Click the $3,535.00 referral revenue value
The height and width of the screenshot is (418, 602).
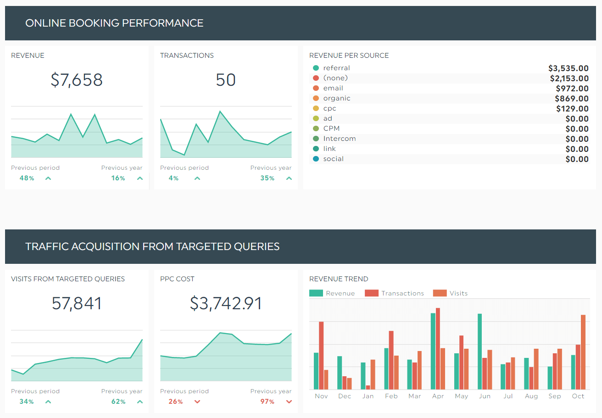click(569, 68)
